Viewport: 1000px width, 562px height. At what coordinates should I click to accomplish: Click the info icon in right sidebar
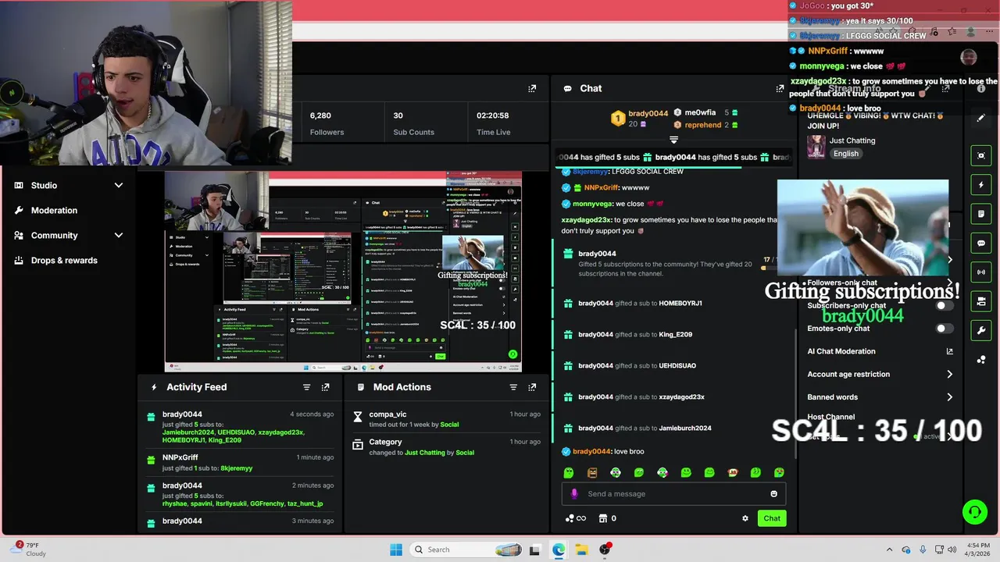coord(981,89)
